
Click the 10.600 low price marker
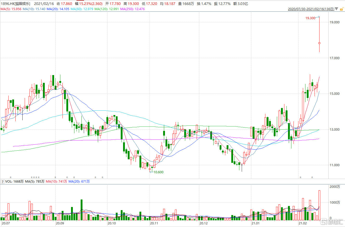(x=158, y=172)
